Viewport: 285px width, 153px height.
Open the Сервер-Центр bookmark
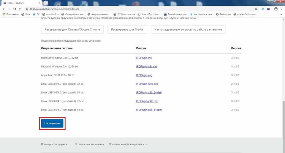(73, 14)
